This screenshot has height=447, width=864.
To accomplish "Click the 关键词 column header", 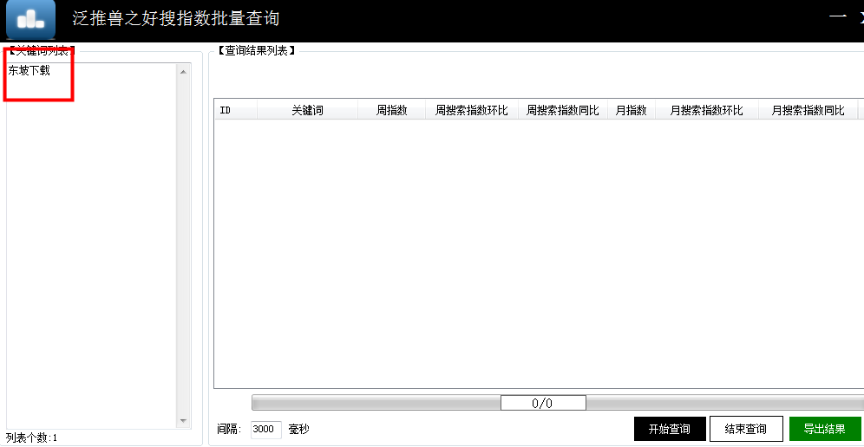I will 307,110.
